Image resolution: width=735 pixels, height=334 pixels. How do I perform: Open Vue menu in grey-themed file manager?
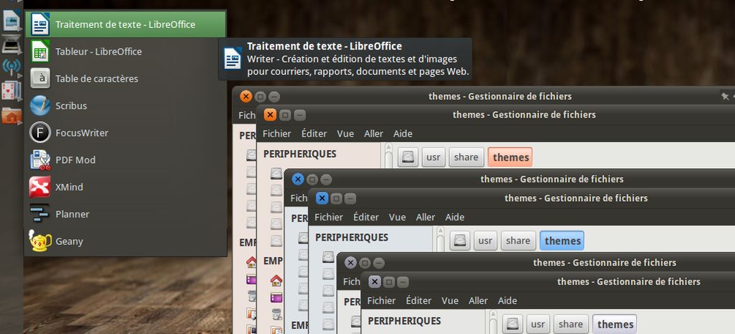point(450,301)
